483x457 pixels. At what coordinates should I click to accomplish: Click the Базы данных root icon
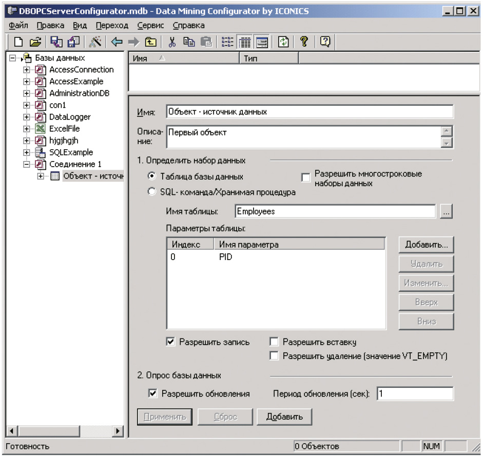click(27, 57)
